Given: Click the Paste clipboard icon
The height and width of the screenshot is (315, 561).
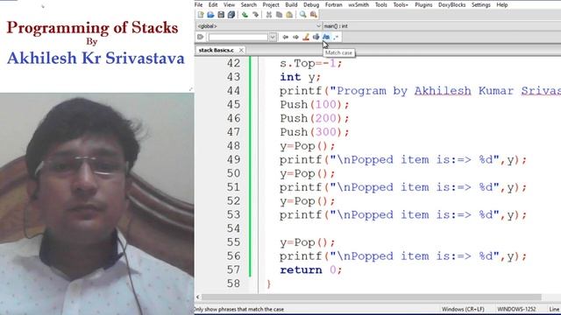Looking at the screenshot, I should tap(289, 15).
